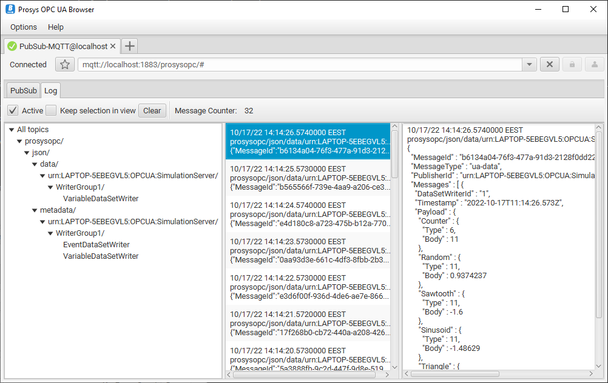Click the Connected status label
Viewport: 608px width, 383px height.
coord(28,64)
